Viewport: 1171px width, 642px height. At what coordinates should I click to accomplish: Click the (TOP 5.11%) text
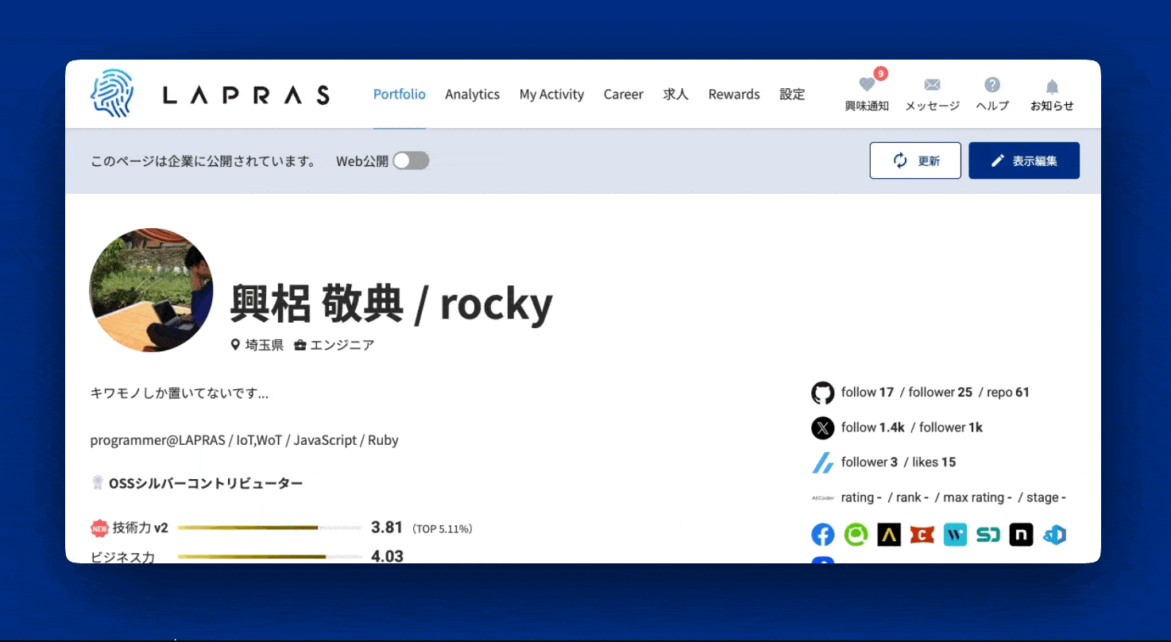[x=442, y=528]
